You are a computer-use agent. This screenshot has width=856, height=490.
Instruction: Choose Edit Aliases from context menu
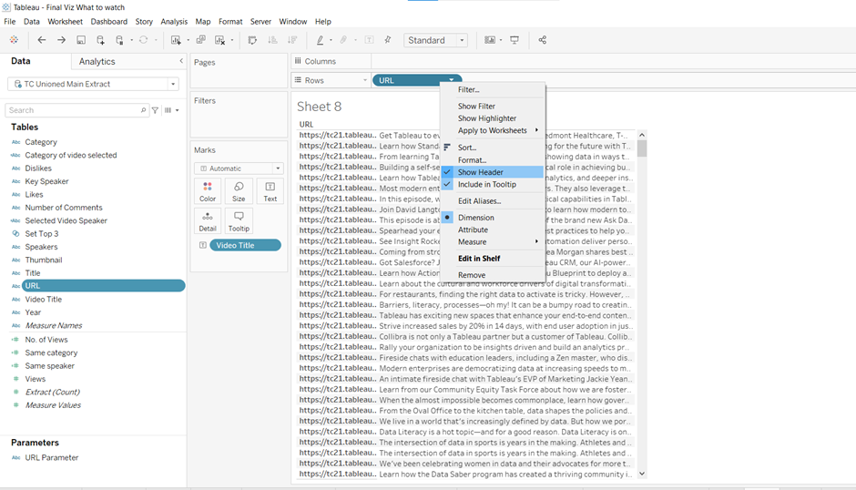coord(479,201)
